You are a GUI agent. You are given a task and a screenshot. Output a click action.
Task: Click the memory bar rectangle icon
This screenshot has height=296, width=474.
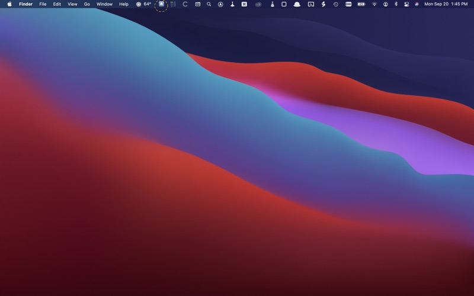(x=348, y=4)
